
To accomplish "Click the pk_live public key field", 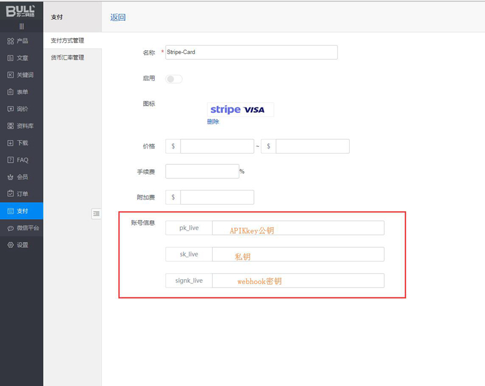I will click(x=298, y=228).
